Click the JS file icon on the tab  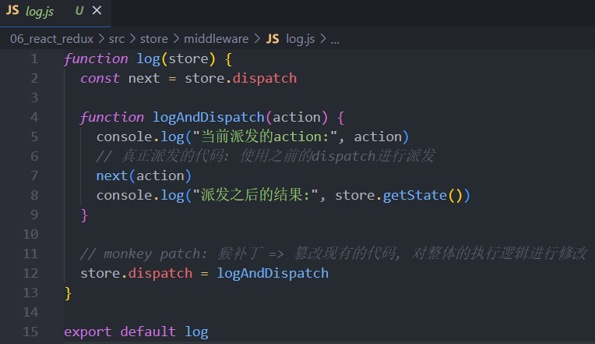pyautogui.click(x=13, y=11)
